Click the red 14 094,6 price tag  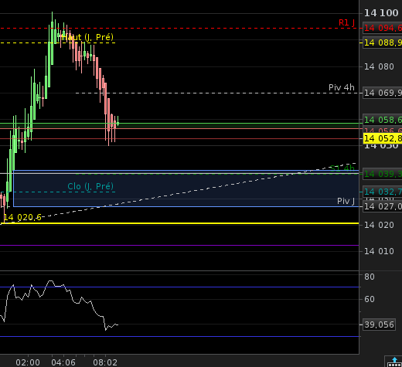click(x=383, y=28)
